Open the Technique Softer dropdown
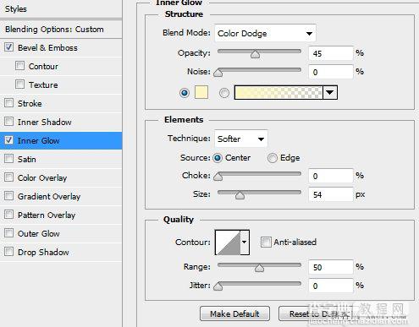Viewport: 419px width, 327px height. [x=241, y=139]
